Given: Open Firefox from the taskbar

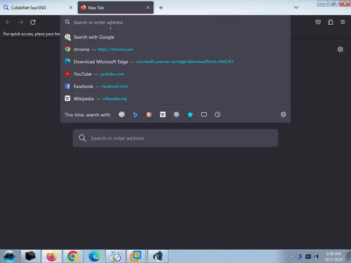Looking at the screenshot, I should [51, 256].
